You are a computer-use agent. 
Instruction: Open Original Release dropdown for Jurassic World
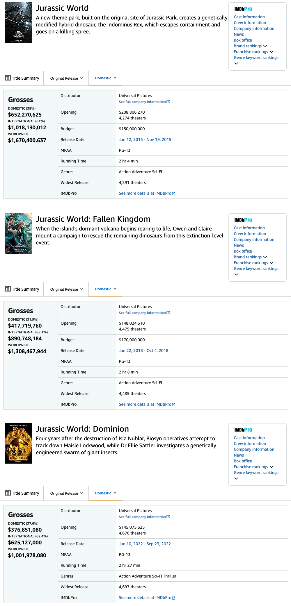tap(67, 78)
